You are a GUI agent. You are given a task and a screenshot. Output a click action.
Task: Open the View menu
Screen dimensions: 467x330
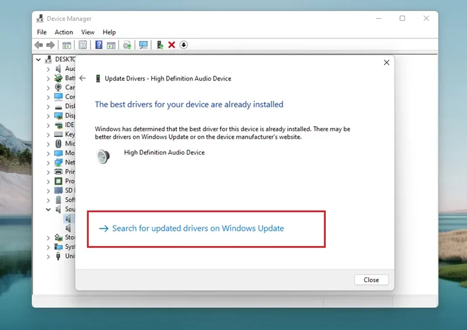tap(88, 32)
